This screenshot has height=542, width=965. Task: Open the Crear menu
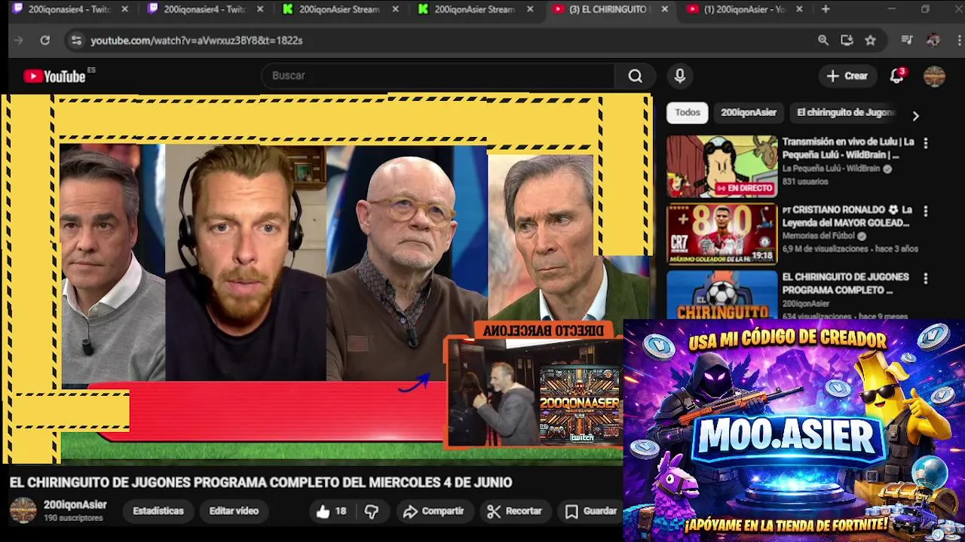(847, 75)
